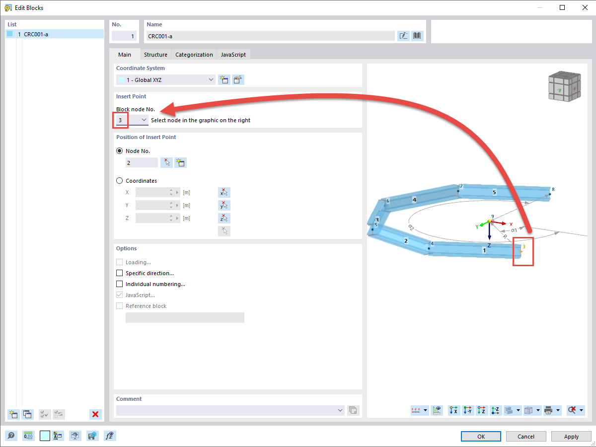Open the wireframe box view dropdown arrow
596x447 pixels.
(x=538, y=410)
